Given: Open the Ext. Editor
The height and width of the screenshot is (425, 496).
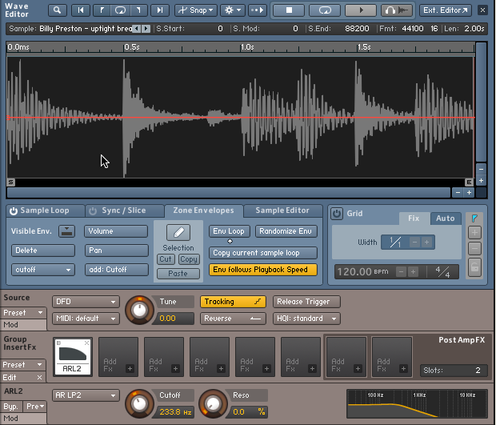Looking at the screenshot, I should (446, 10).
